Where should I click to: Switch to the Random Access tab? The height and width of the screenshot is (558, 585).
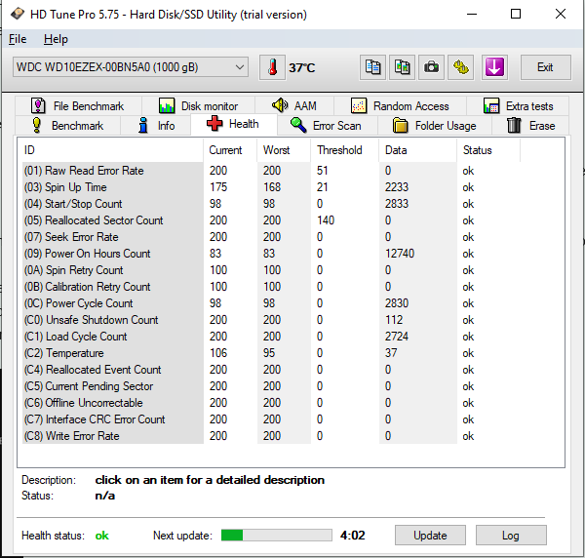click(400, 106)
